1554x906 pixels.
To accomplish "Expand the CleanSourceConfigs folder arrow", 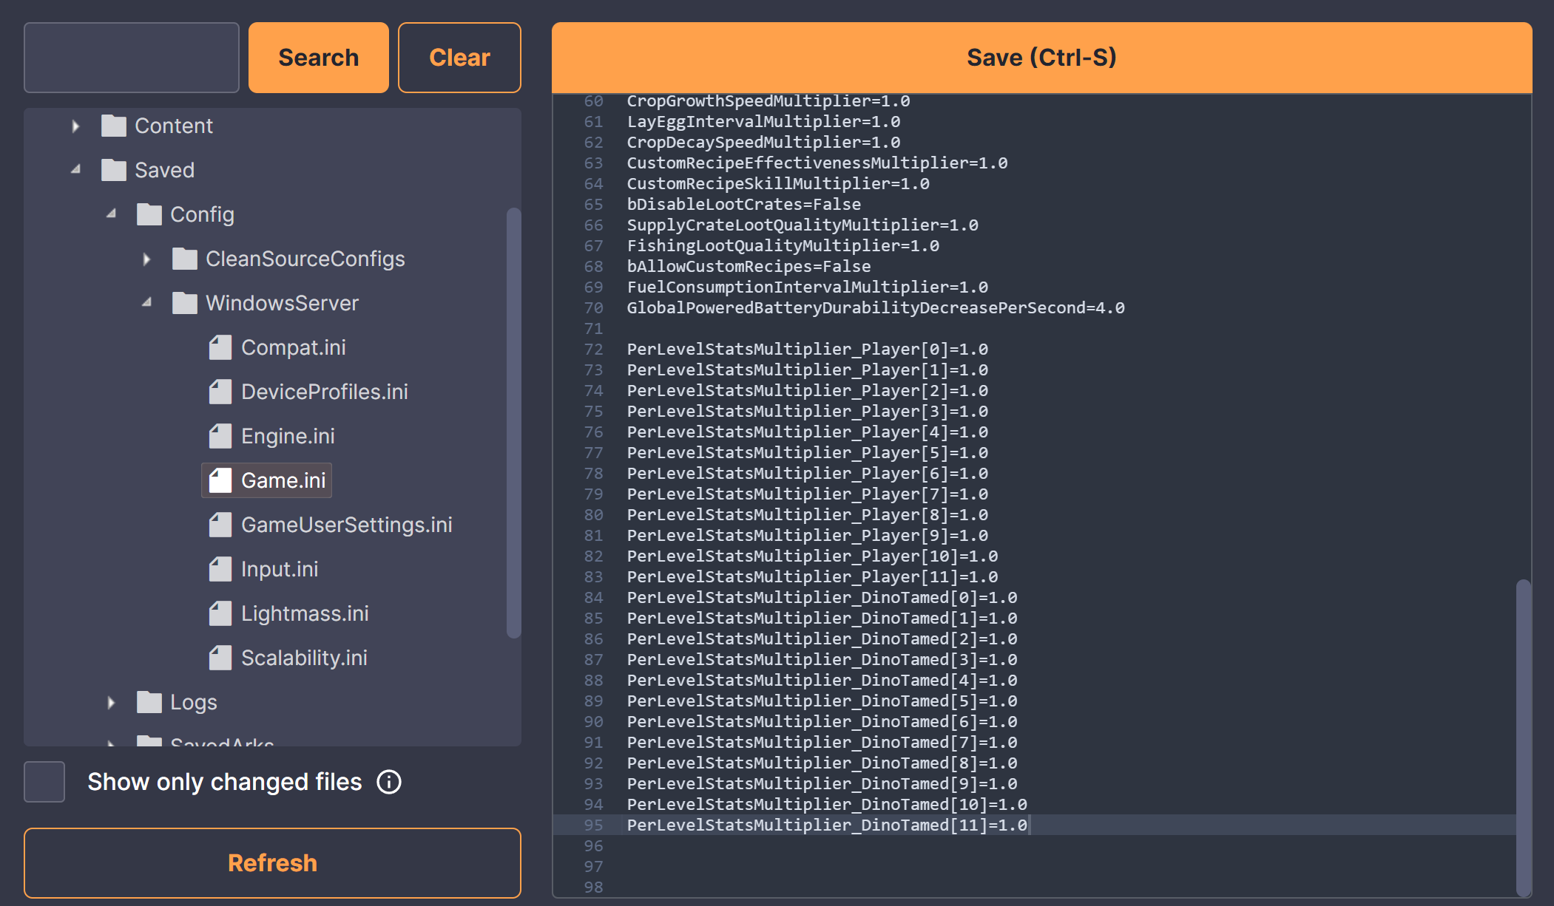I will (x=146, y=259).
